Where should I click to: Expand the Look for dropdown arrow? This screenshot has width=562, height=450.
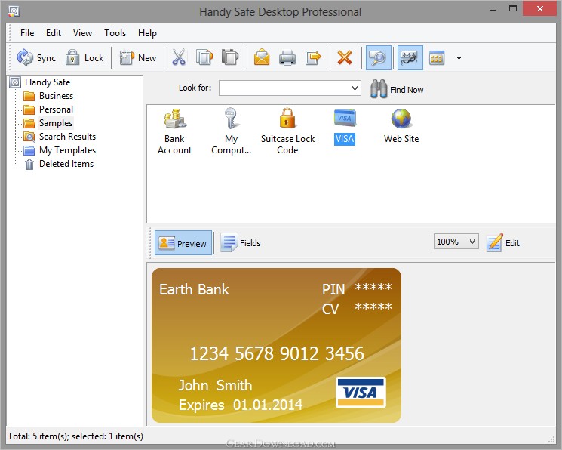pyautogui.click(x=355, y=88)
